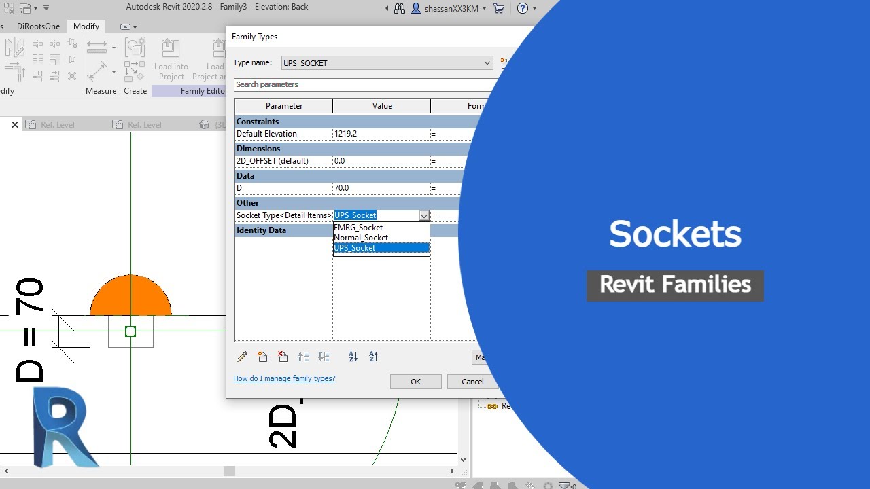Click the Default Elevation value 1219.2
The image size is (870, 489).
click(x=381, y=134)
